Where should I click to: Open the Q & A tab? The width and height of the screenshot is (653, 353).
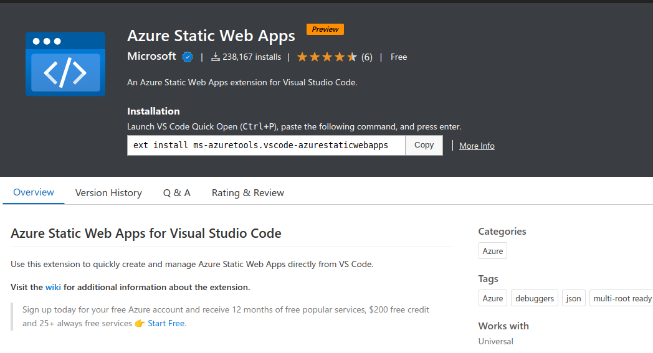[x=176, y=193]
